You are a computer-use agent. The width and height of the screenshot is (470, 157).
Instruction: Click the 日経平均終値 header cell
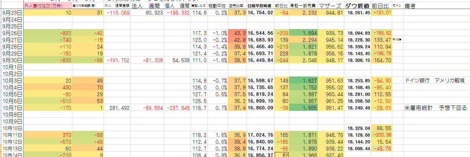[x=260, y=6]
